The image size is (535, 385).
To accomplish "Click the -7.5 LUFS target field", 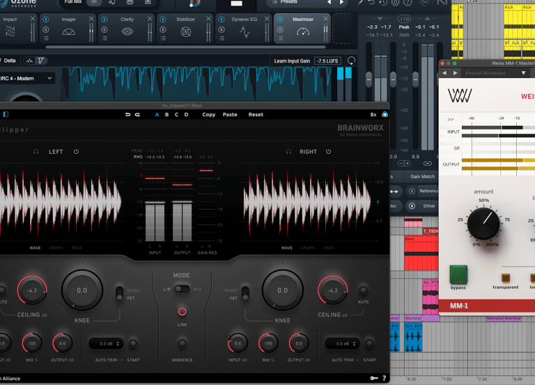I will pyautogui.click(x=327, y=61).
